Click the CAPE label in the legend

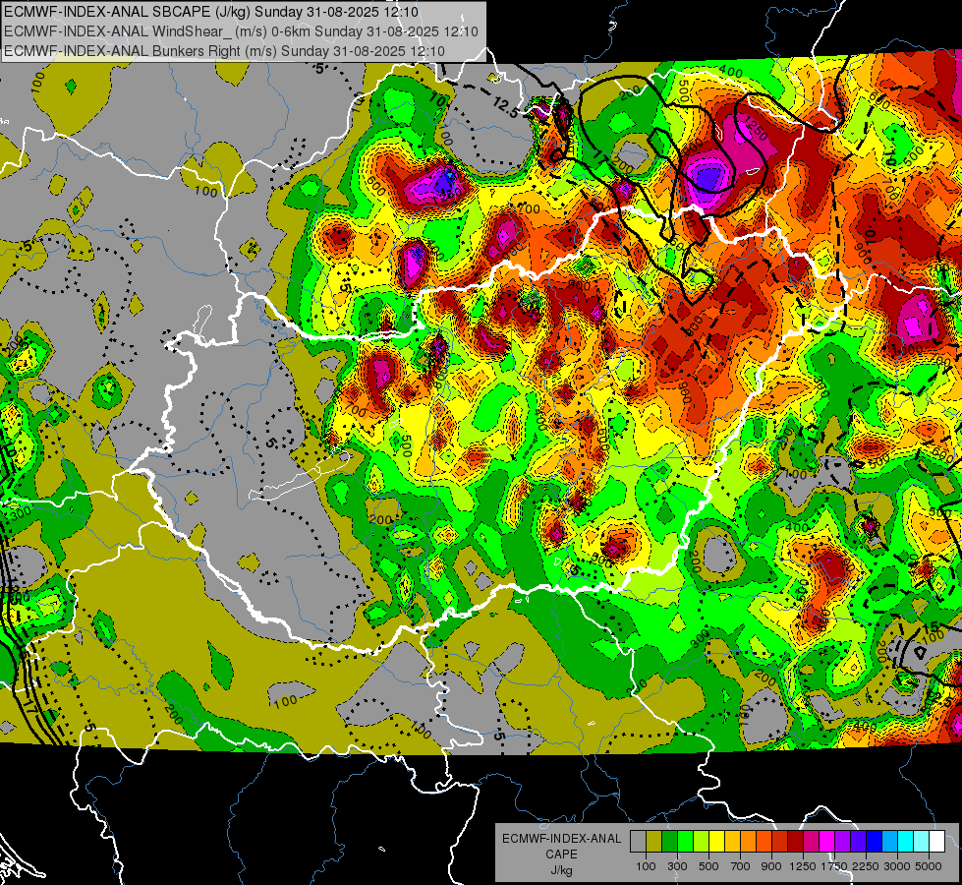[561, 855]
